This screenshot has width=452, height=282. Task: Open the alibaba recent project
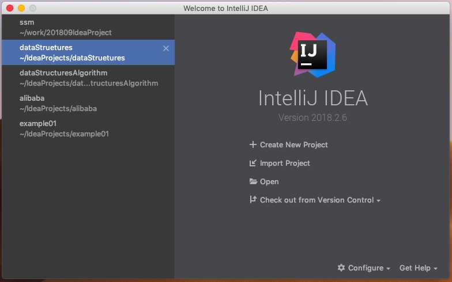(88, 103)
